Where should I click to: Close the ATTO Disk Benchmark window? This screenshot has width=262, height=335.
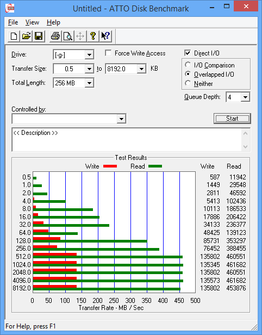click(x=246, y=7)
